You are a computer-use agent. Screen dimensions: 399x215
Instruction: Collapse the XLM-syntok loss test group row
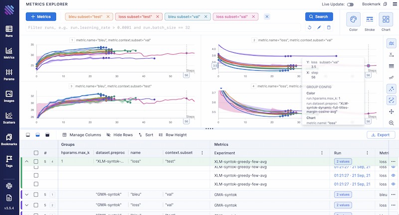point(26,162)
